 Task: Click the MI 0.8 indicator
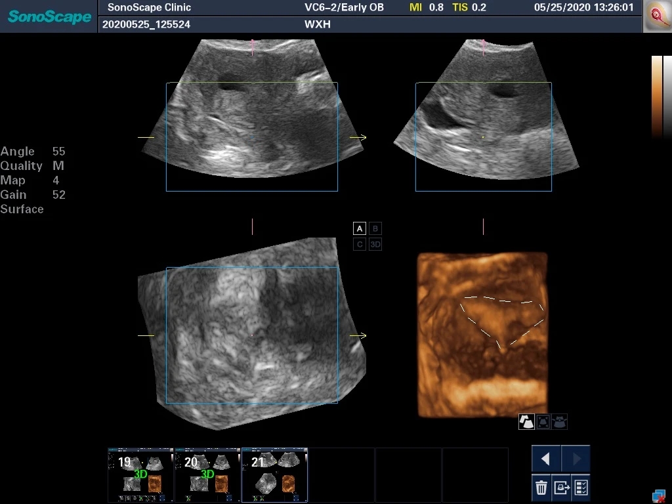click(x=427, y=7)
